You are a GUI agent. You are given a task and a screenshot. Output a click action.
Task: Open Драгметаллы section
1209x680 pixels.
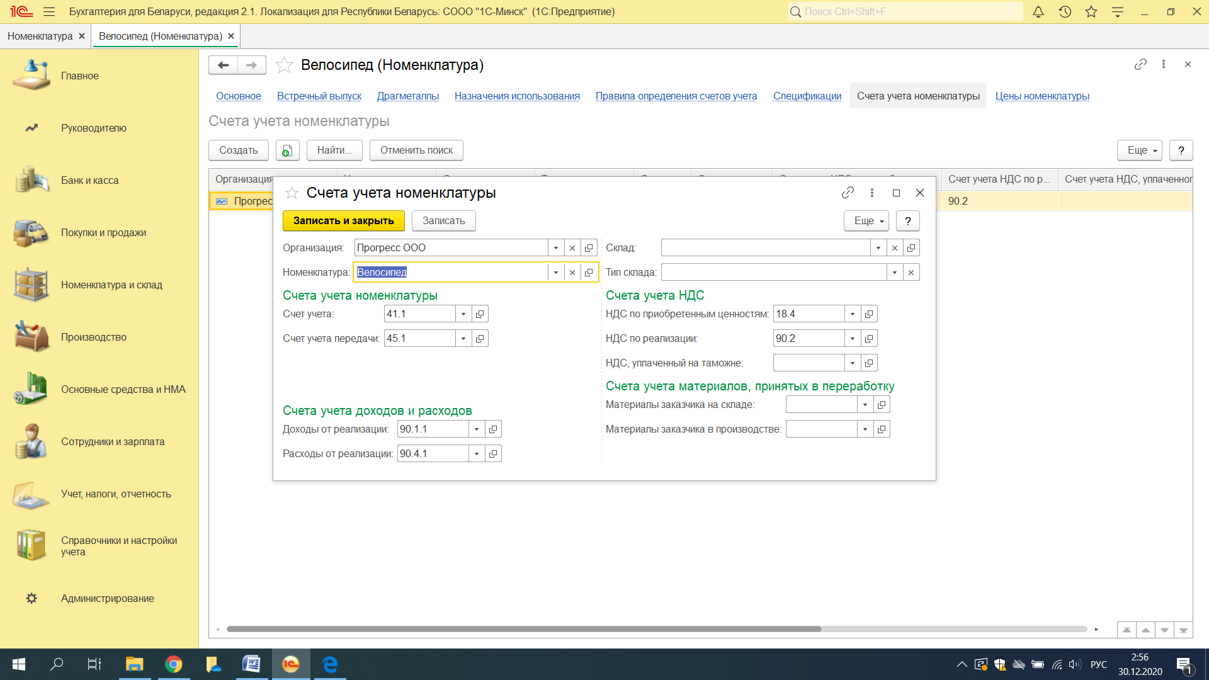tap(408, 96)
